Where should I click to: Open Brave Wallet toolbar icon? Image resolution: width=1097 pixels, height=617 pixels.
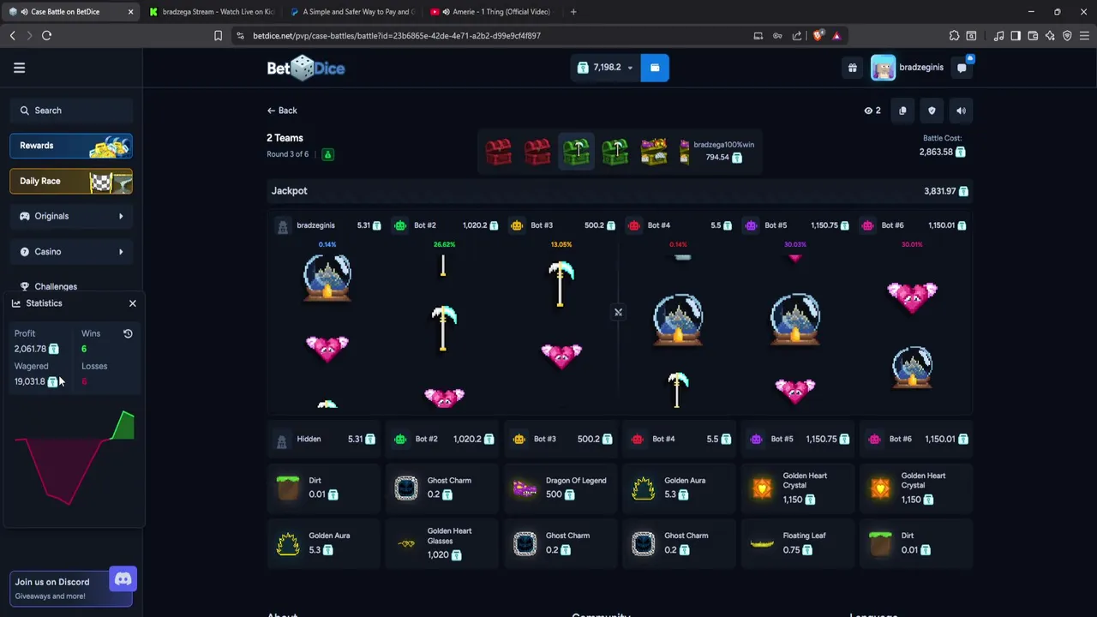coord(1033,36)
